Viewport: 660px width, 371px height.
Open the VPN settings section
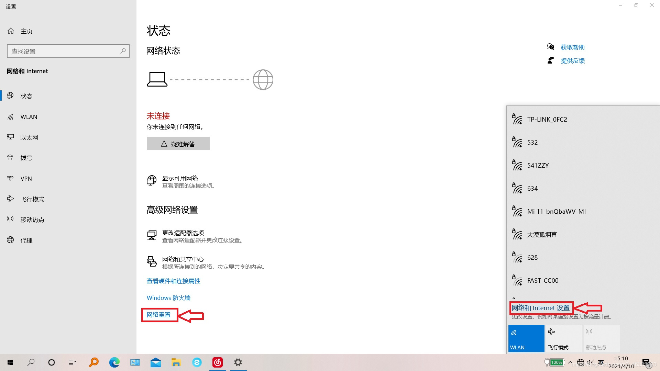pyautogui.click(x=26, y=179)
